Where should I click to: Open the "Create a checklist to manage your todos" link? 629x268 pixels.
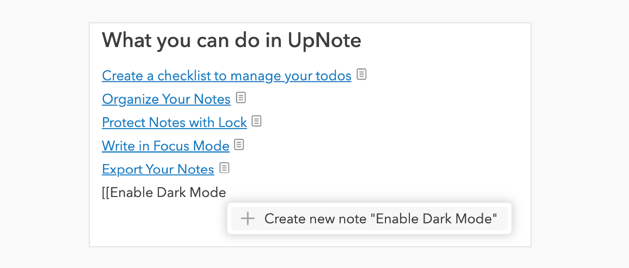(x=226, y=76)
